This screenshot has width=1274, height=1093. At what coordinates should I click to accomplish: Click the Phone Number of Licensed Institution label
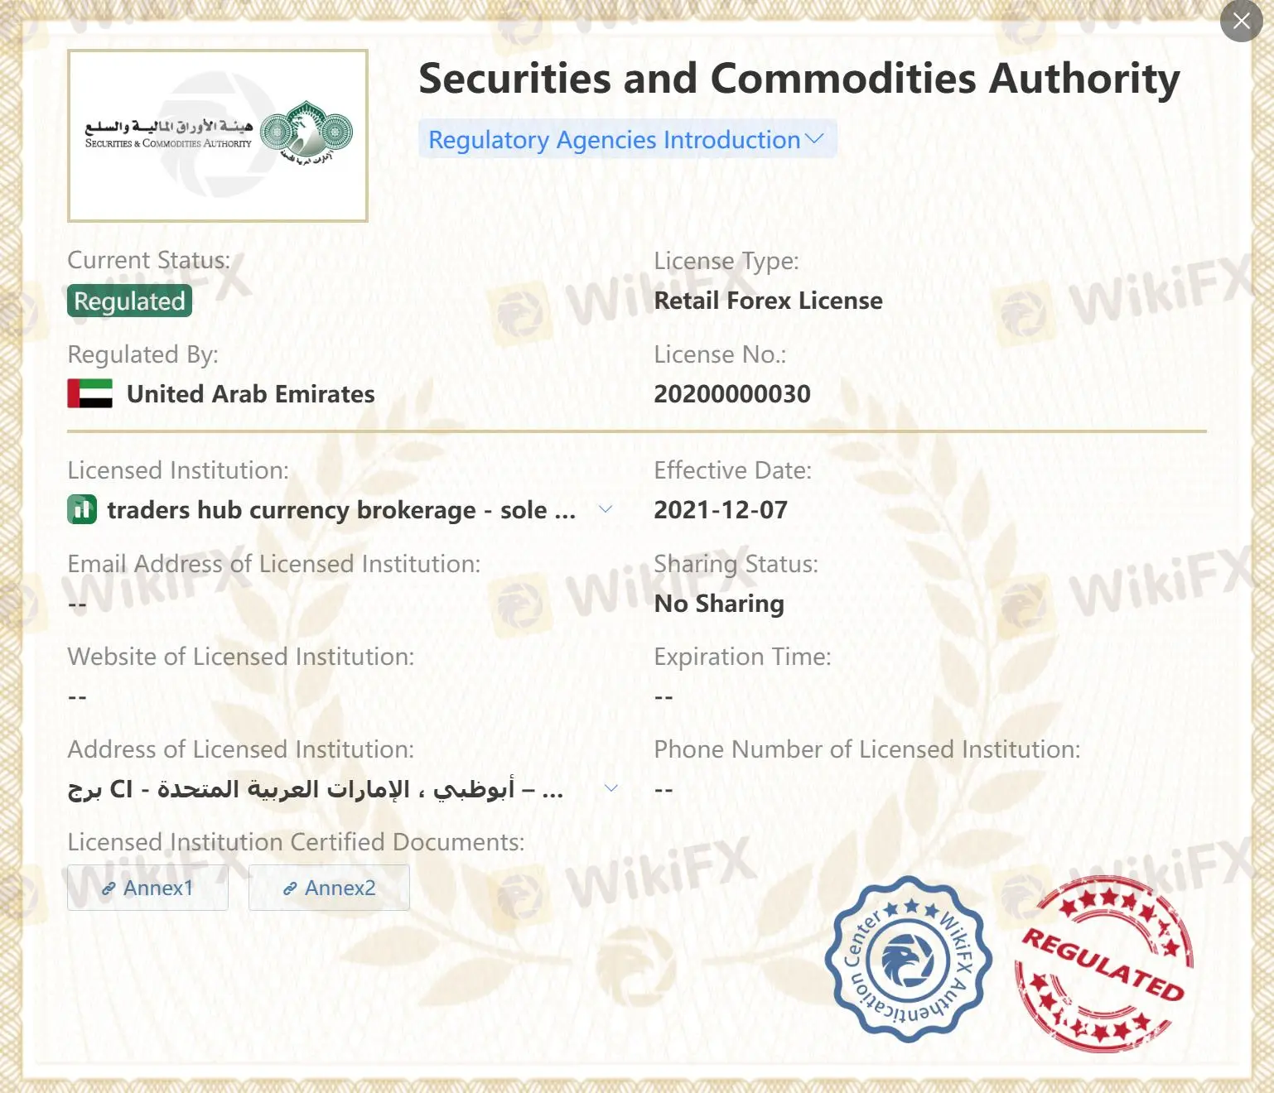(867, 749)
